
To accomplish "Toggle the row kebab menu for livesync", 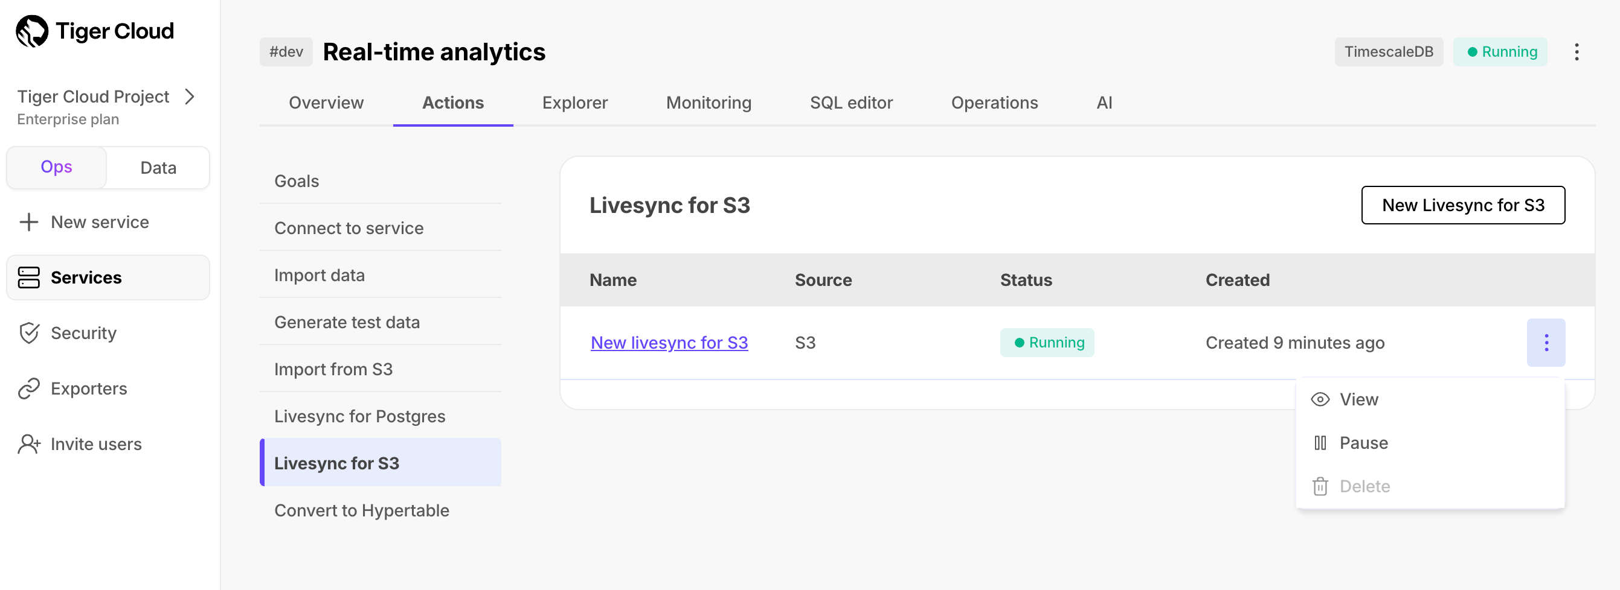I will [x=1546, y=343].
